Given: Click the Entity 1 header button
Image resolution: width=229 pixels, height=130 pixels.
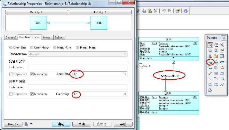Looking at the screenshot, I should point(37,12).
